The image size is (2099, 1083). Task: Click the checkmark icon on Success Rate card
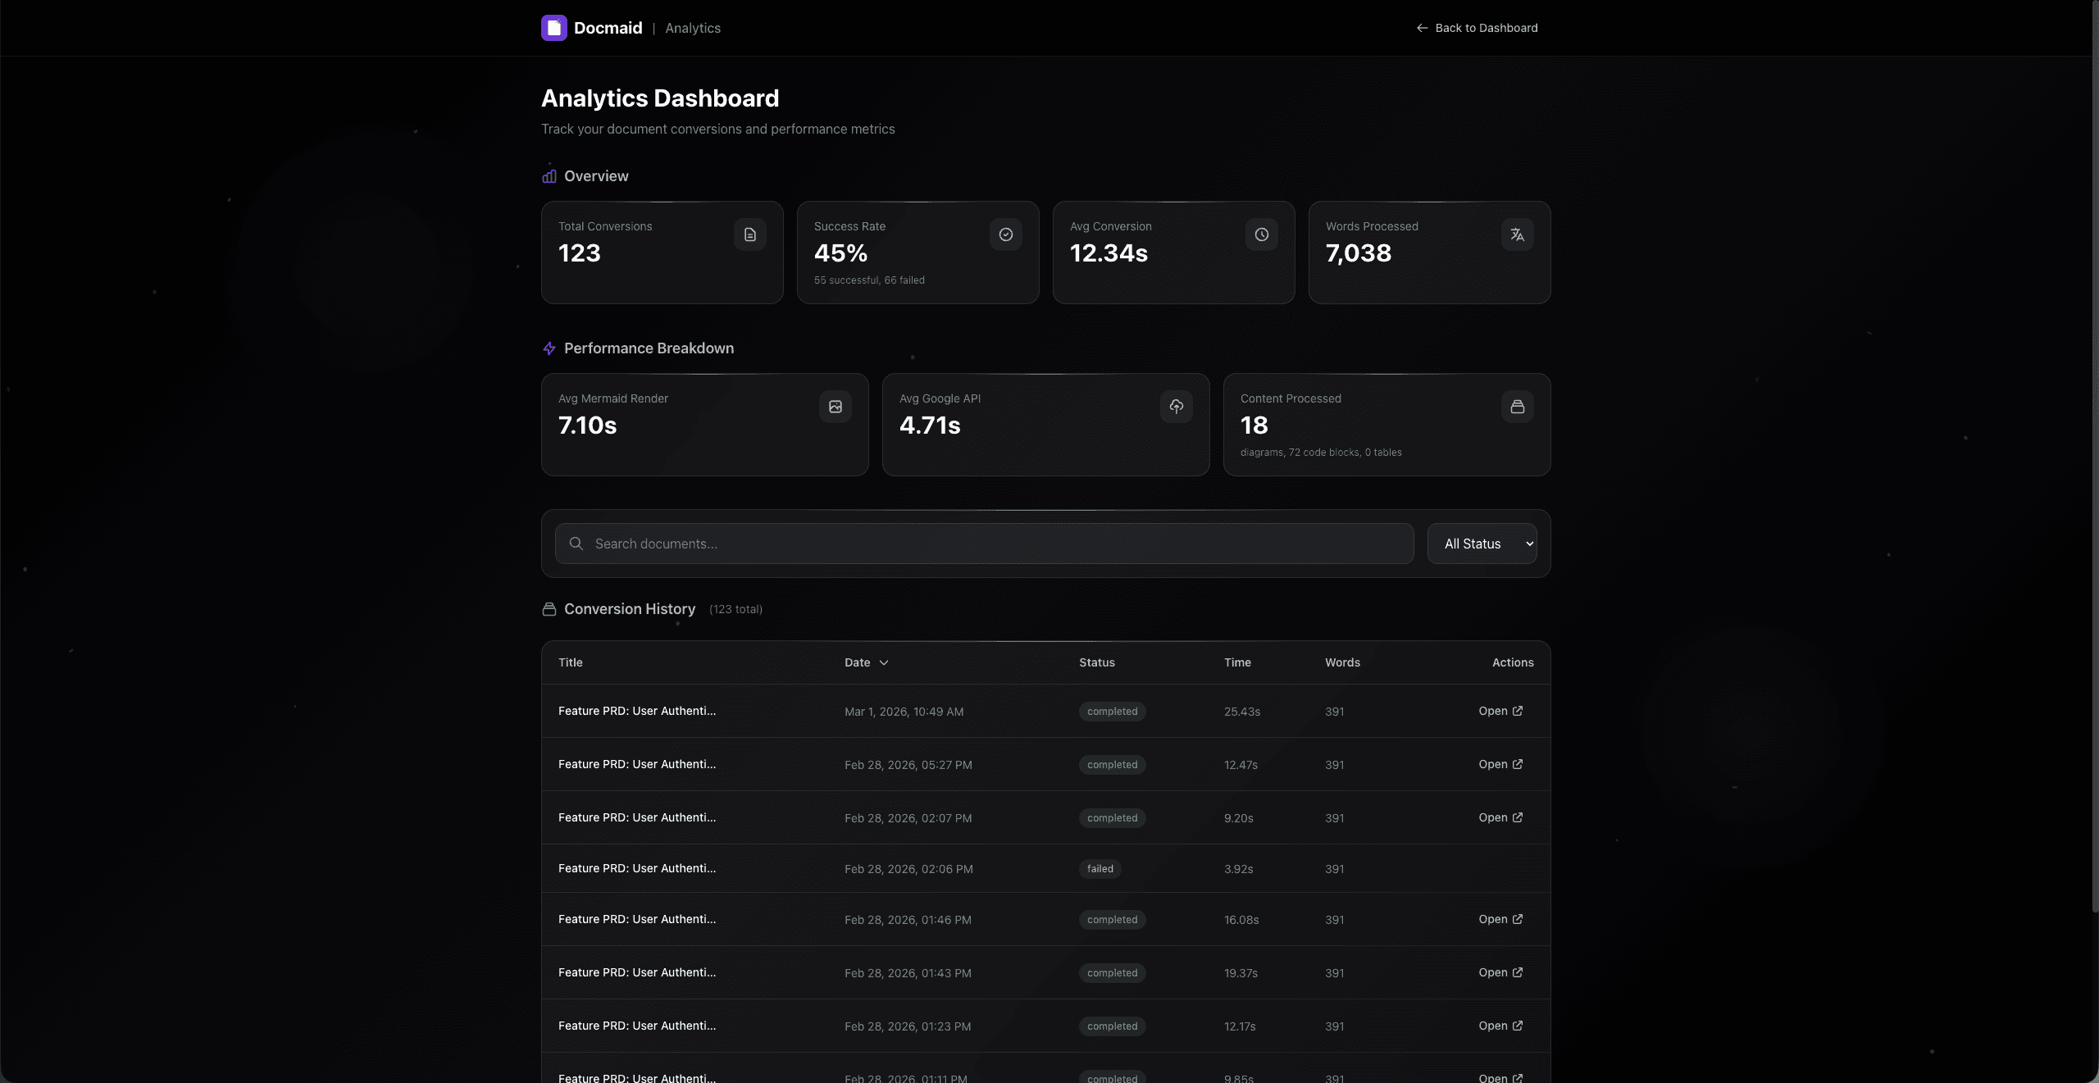1005,234
